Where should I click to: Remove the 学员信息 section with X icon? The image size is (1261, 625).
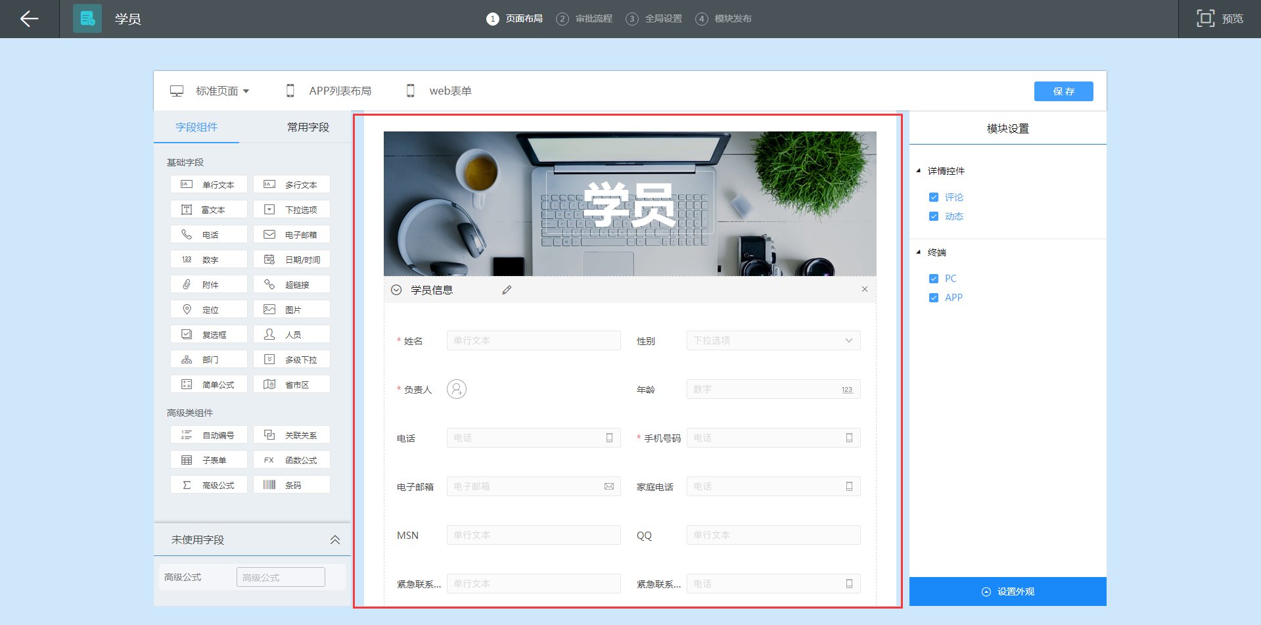(864, 289)
